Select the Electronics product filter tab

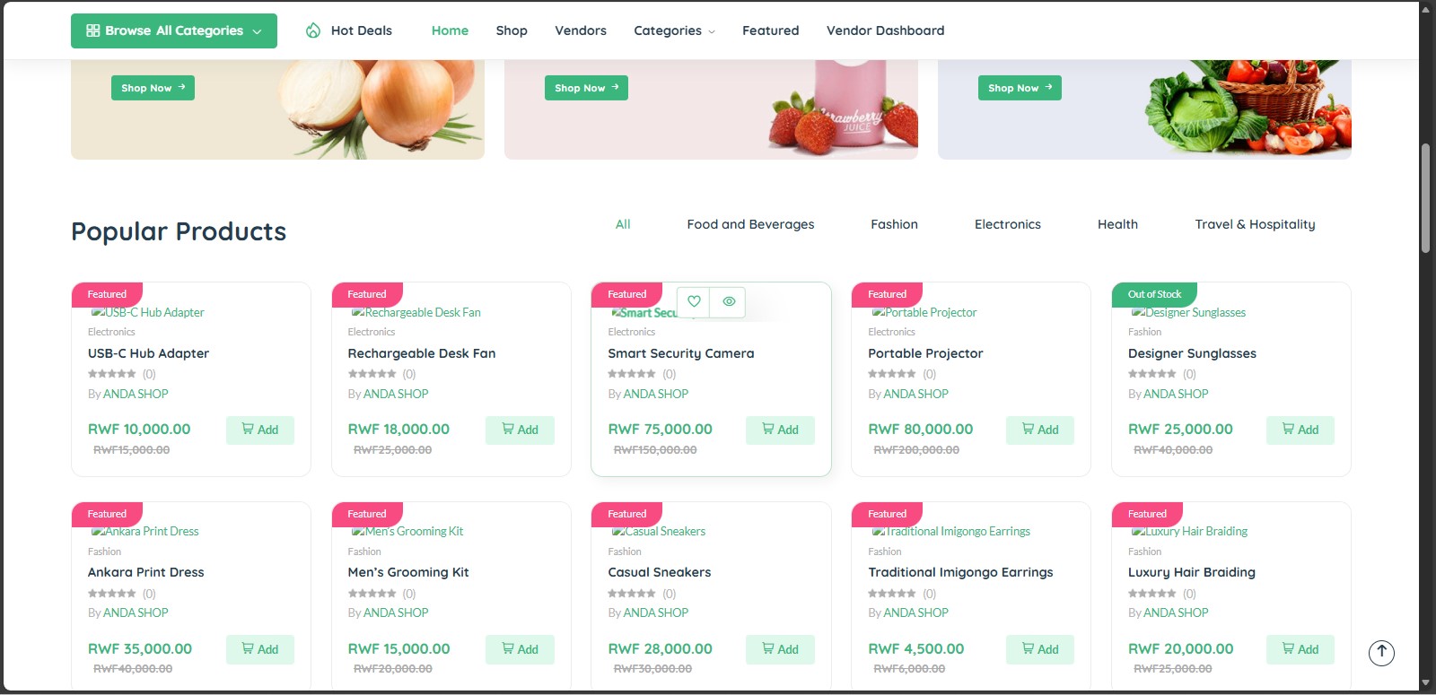tap(1007, 224)
